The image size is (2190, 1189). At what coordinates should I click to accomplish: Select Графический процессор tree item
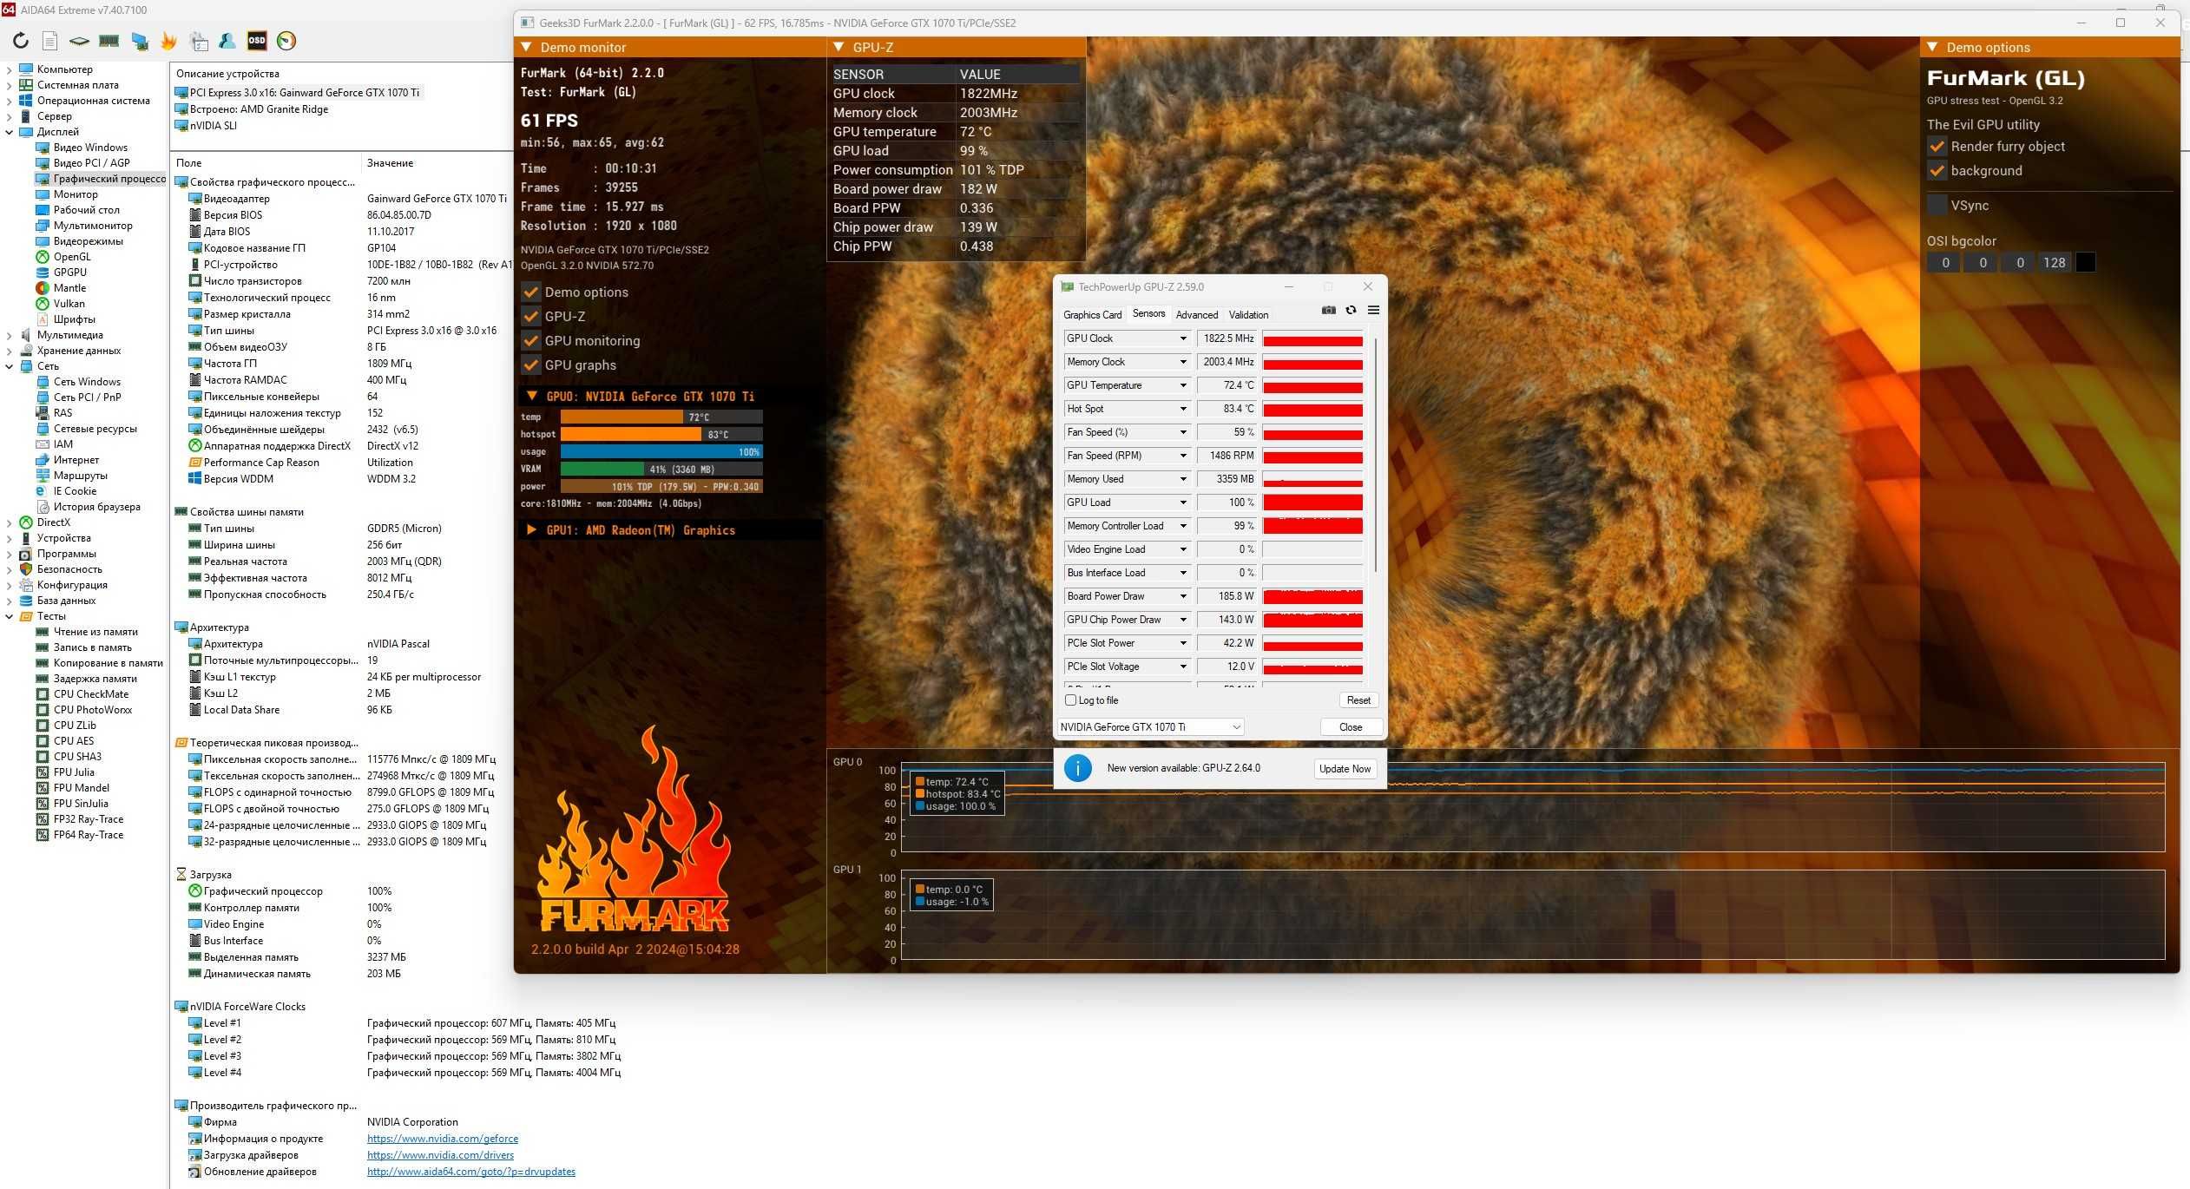tap(101, 179)
